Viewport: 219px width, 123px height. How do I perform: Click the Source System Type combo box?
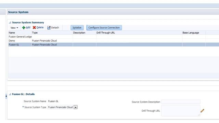pos(62,107)
